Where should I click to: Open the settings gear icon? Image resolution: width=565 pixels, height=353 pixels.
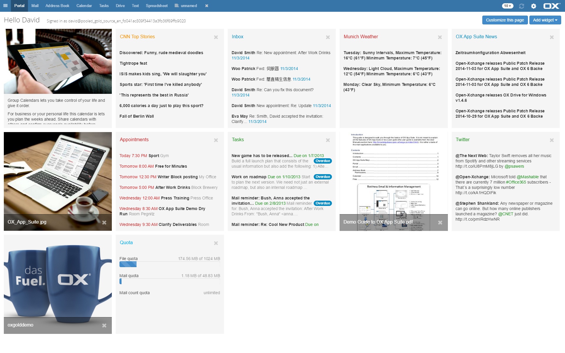click(x=534, y=6)
